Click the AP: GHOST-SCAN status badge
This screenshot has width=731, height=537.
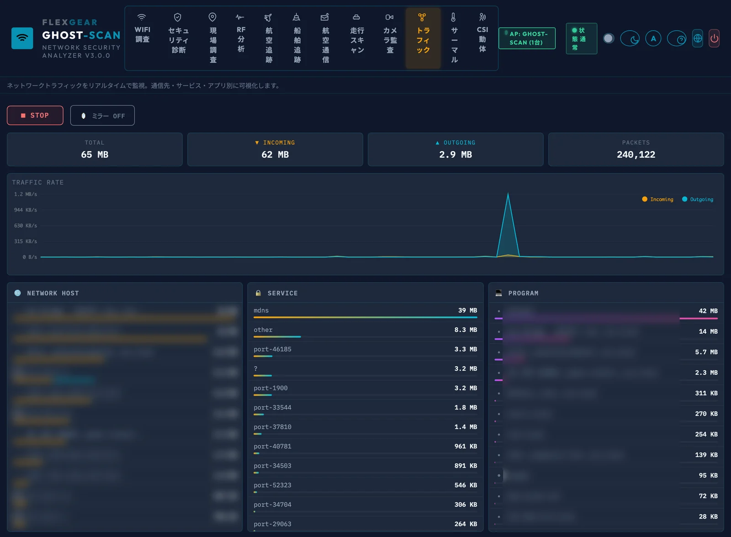tap(527, 38)
